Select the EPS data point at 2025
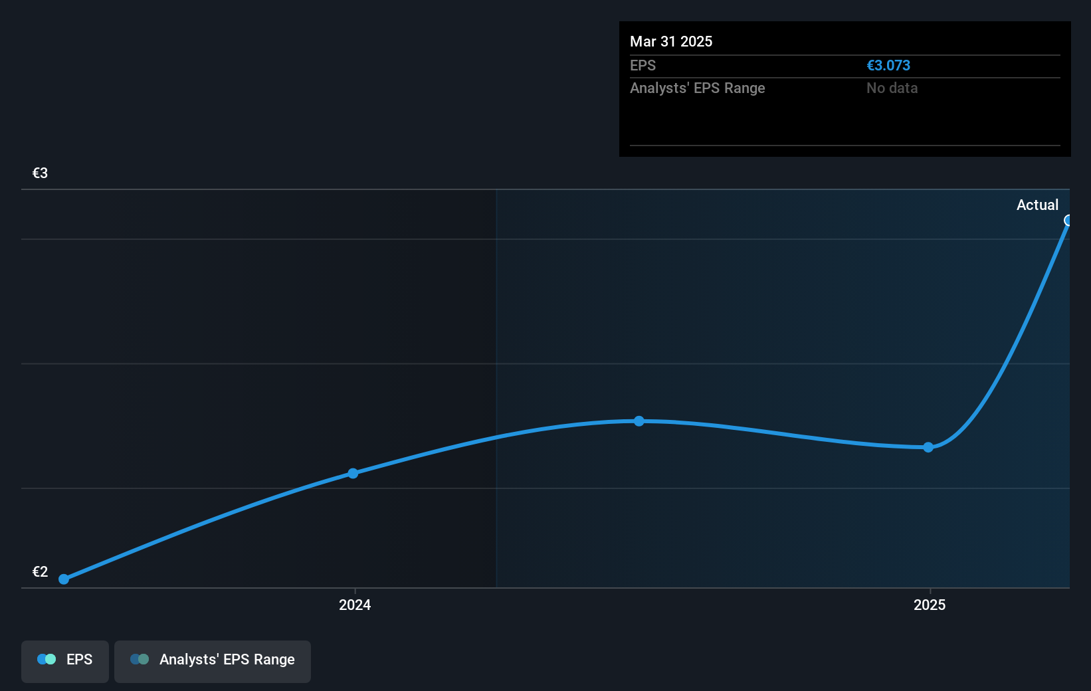 928,447
